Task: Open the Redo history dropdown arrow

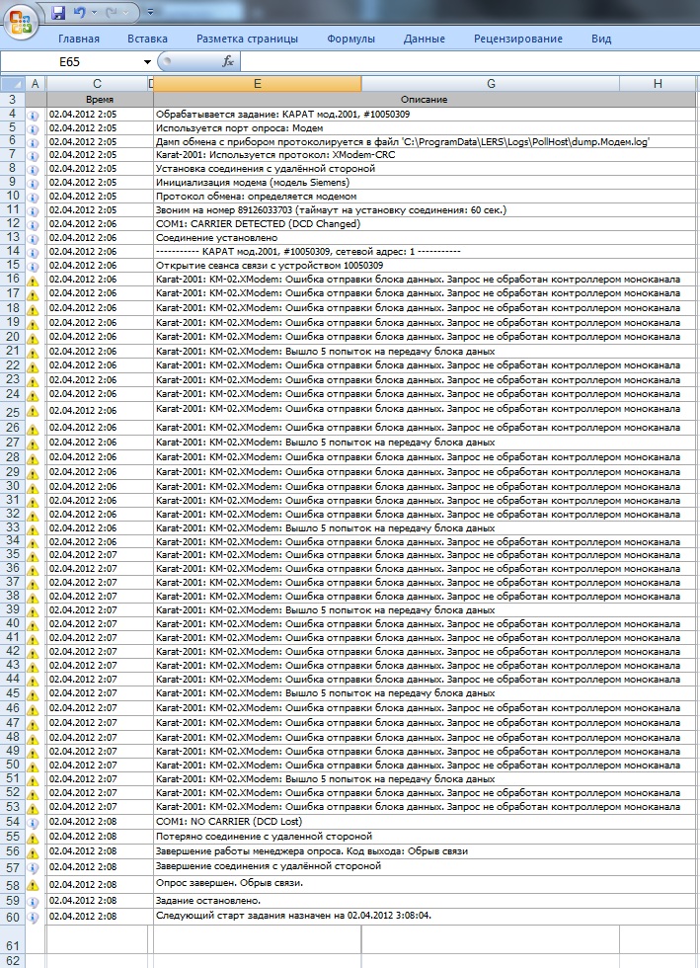Action: [x=126, y=12]
